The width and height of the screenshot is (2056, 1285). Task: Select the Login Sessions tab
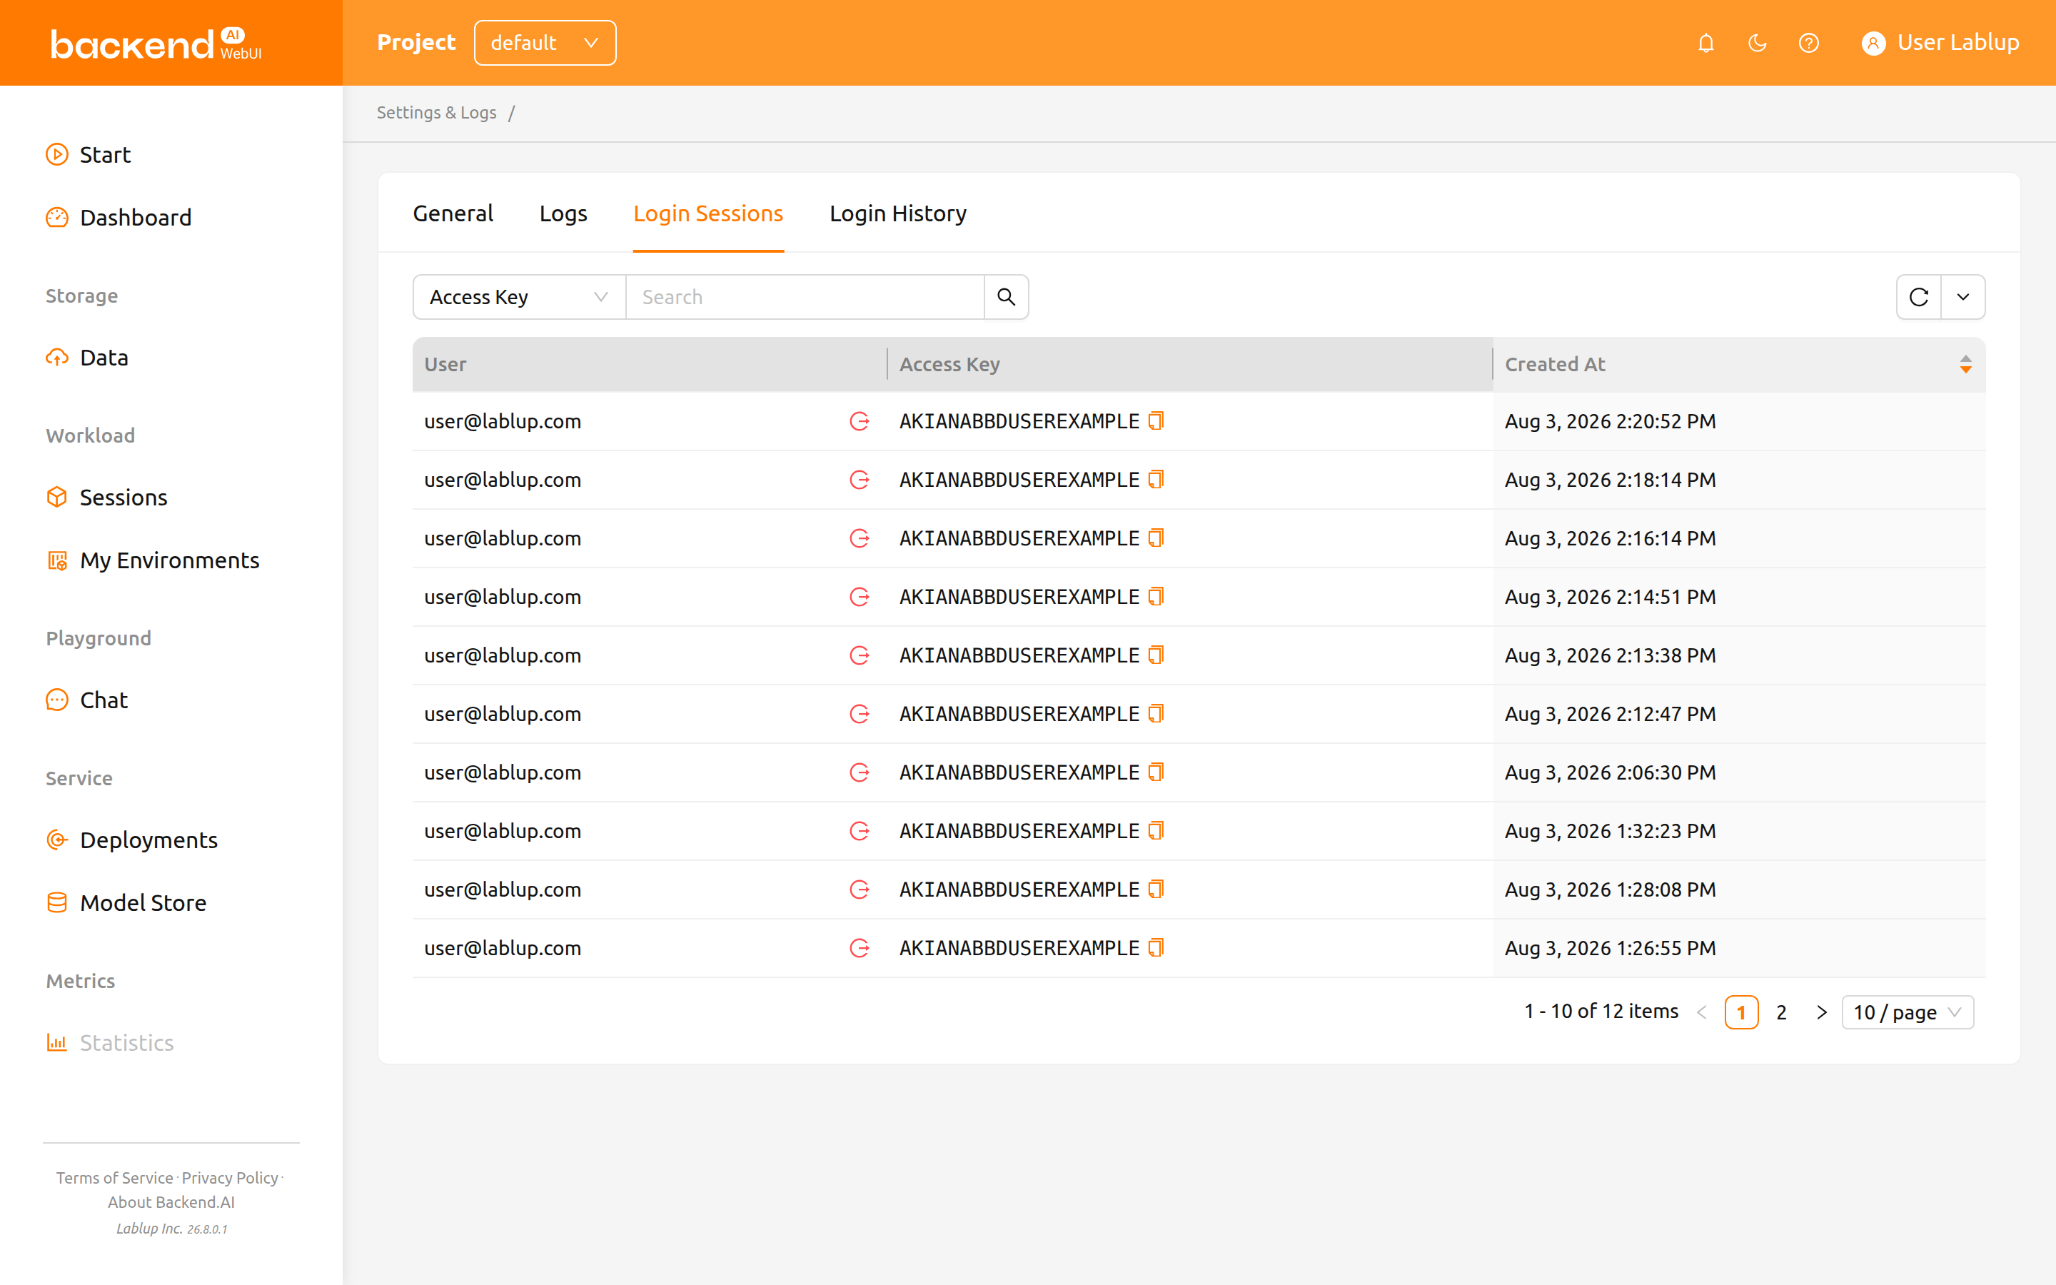709,213
